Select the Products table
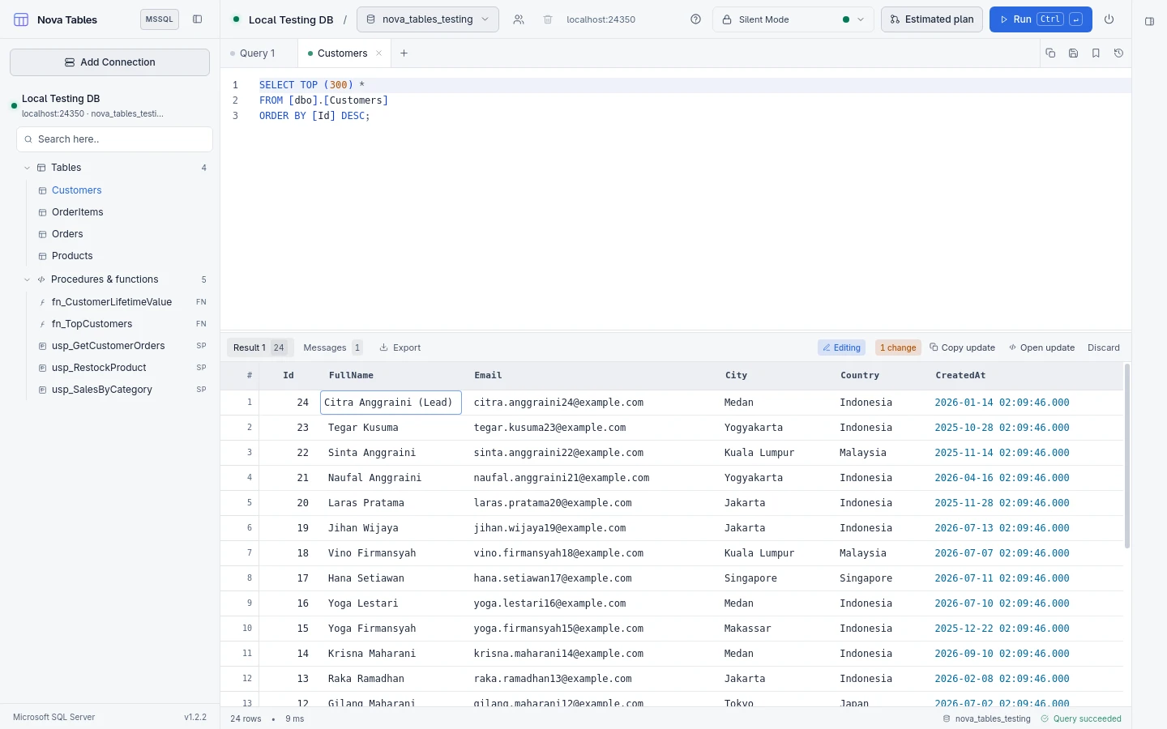 coord(72,256)
